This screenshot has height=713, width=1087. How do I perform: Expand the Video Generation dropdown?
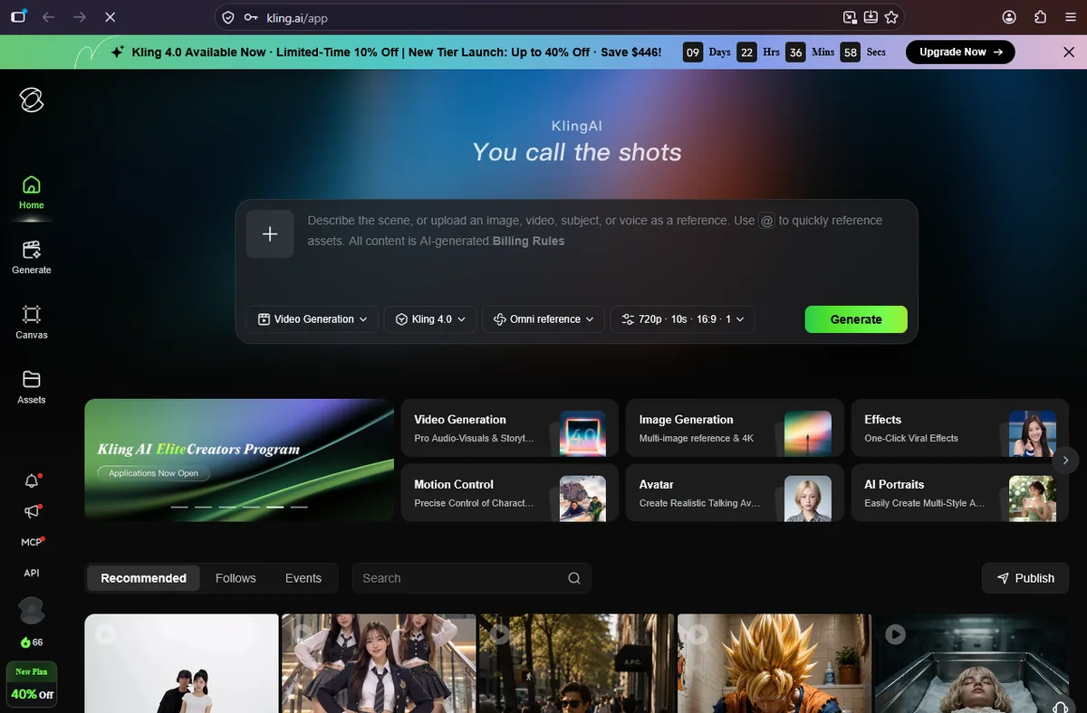coord(313,319)
